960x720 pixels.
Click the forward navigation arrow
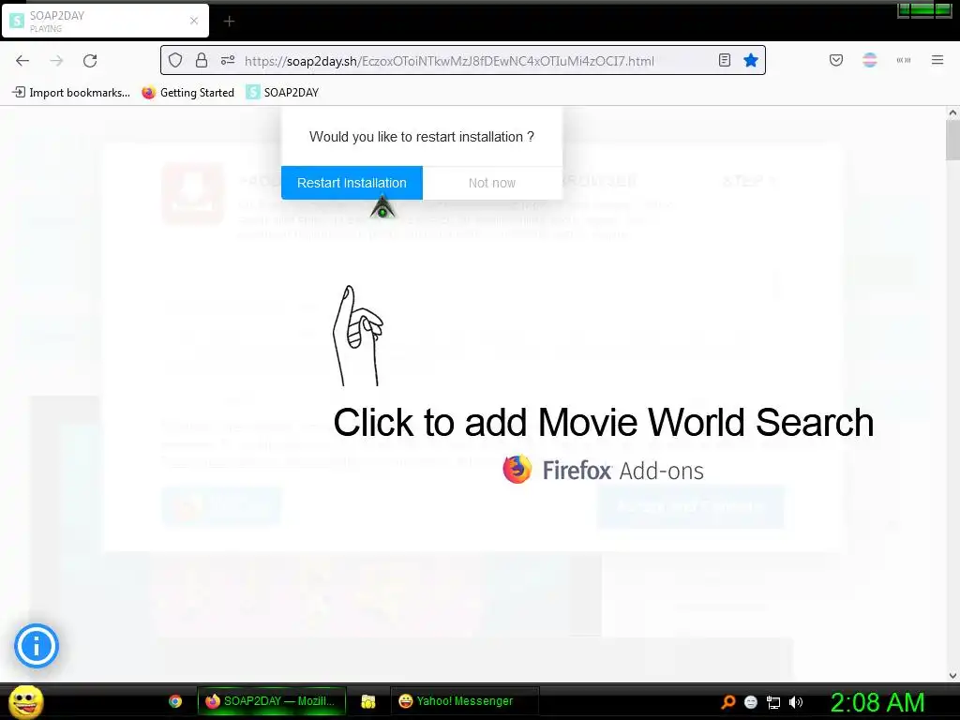[x=56, y=61]
